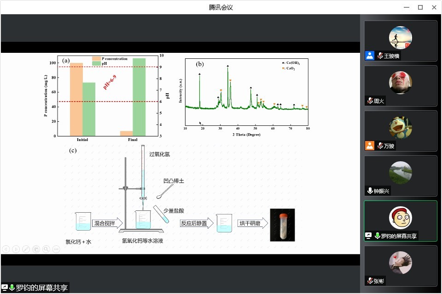Click the next slide arrow in slideshow controls
This screenshot has height=294, width=442.
coord(16,249)
